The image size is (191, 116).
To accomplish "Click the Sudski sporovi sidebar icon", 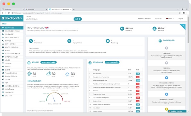I will (3, 44).
